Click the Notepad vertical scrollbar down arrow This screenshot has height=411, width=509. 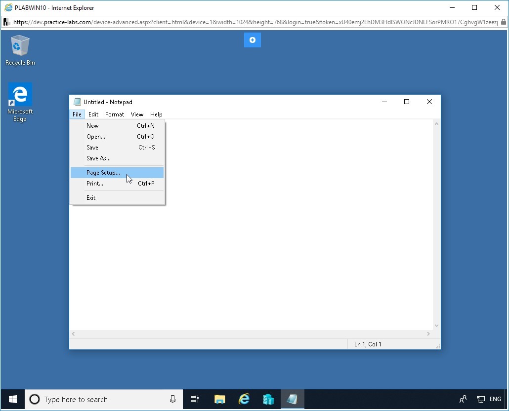[x=437, y=326]
